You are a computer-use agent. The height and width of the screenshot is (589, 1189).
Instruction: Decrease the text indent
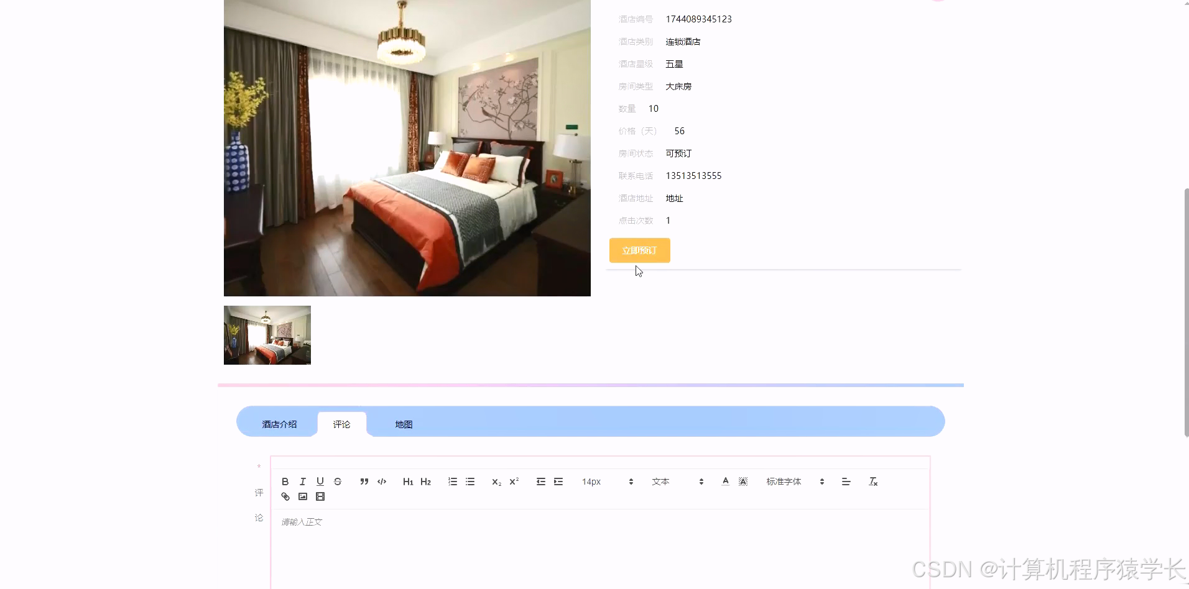point(541,482)
